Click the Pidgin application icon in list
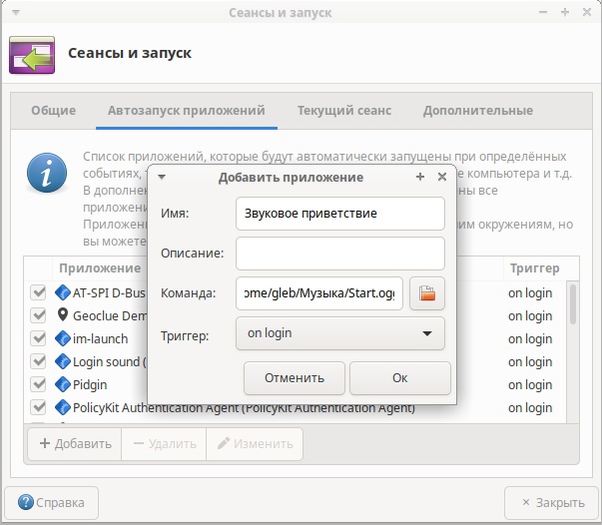This screenshot has height=525, width=602. (x=63, y=384)
